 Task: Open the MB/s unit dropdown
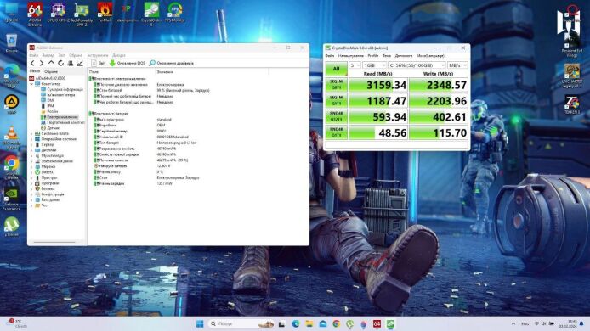(x=458, y=65)
